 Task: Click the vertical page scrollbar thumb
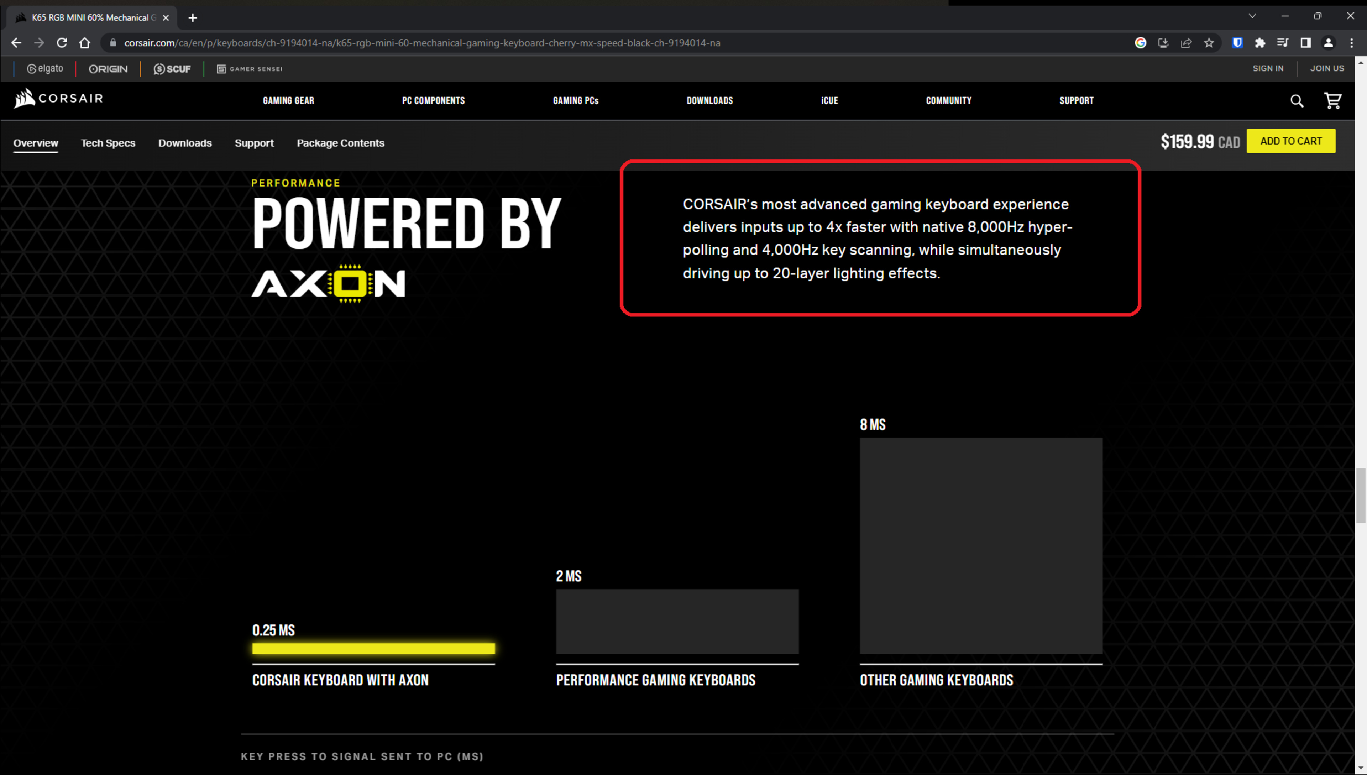click(x=1361, y=495)
